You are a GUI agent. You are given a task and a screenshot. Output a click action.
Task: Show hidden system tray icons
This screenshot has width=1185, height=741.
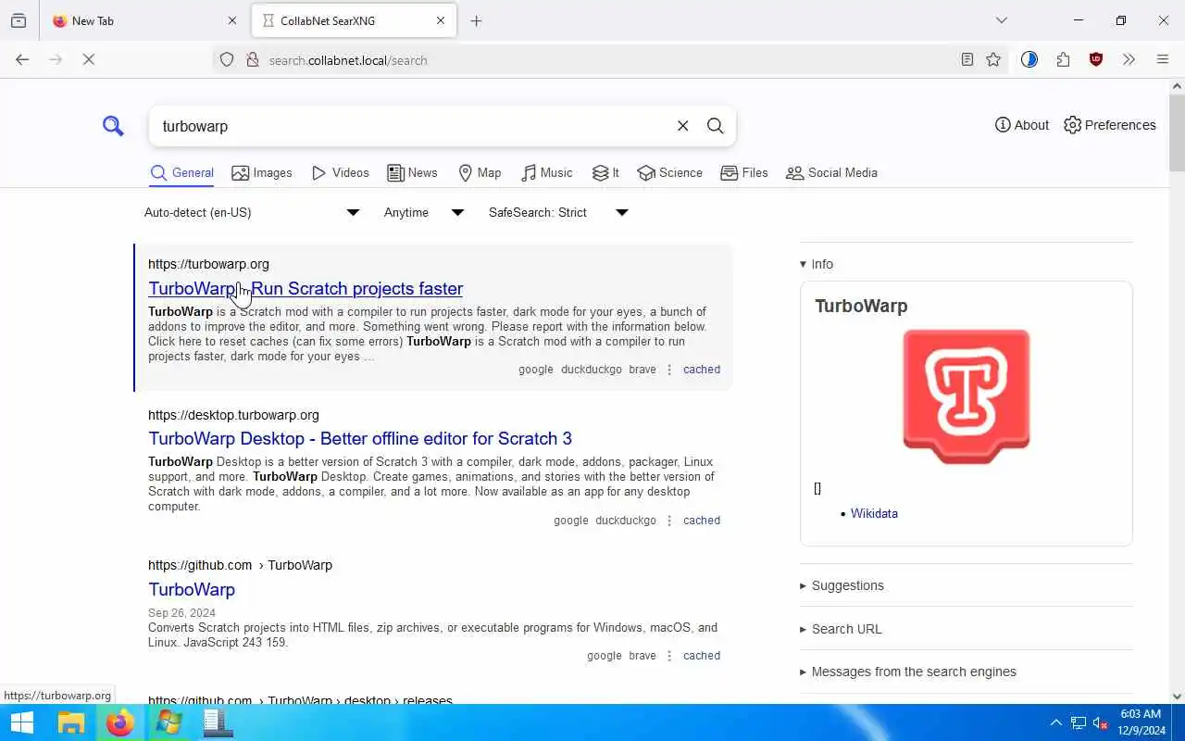pyautogui.click(x=1055, y=722)
